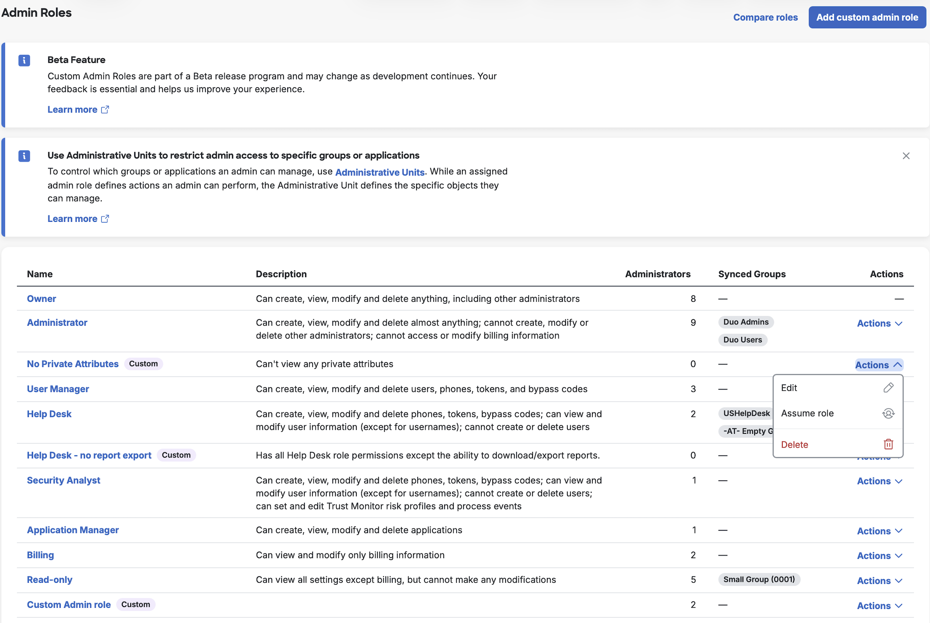Dismiss the Administrative Units banner with the X
Screen dimensions: 930x623
(x=906, y=156)
